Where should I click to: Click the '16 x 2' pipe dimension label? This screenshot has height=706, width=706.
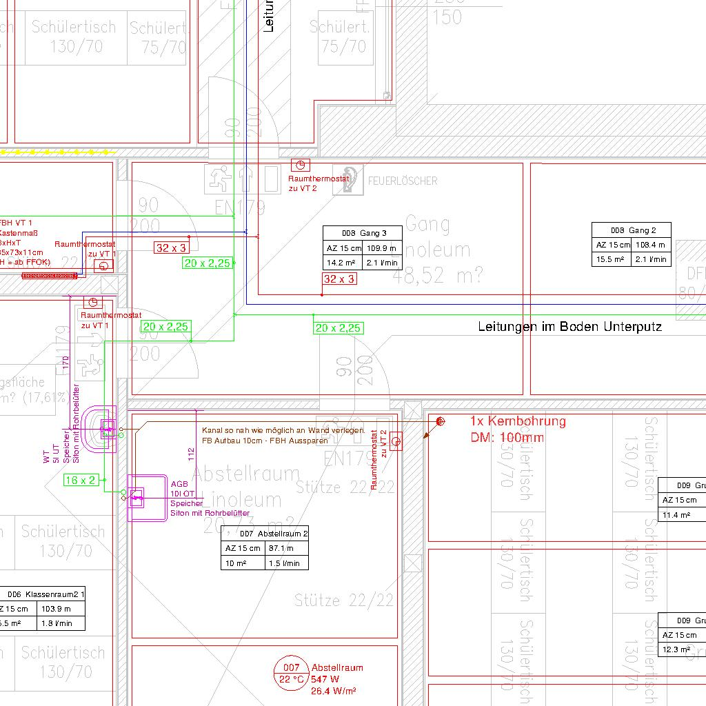point(81,480)
